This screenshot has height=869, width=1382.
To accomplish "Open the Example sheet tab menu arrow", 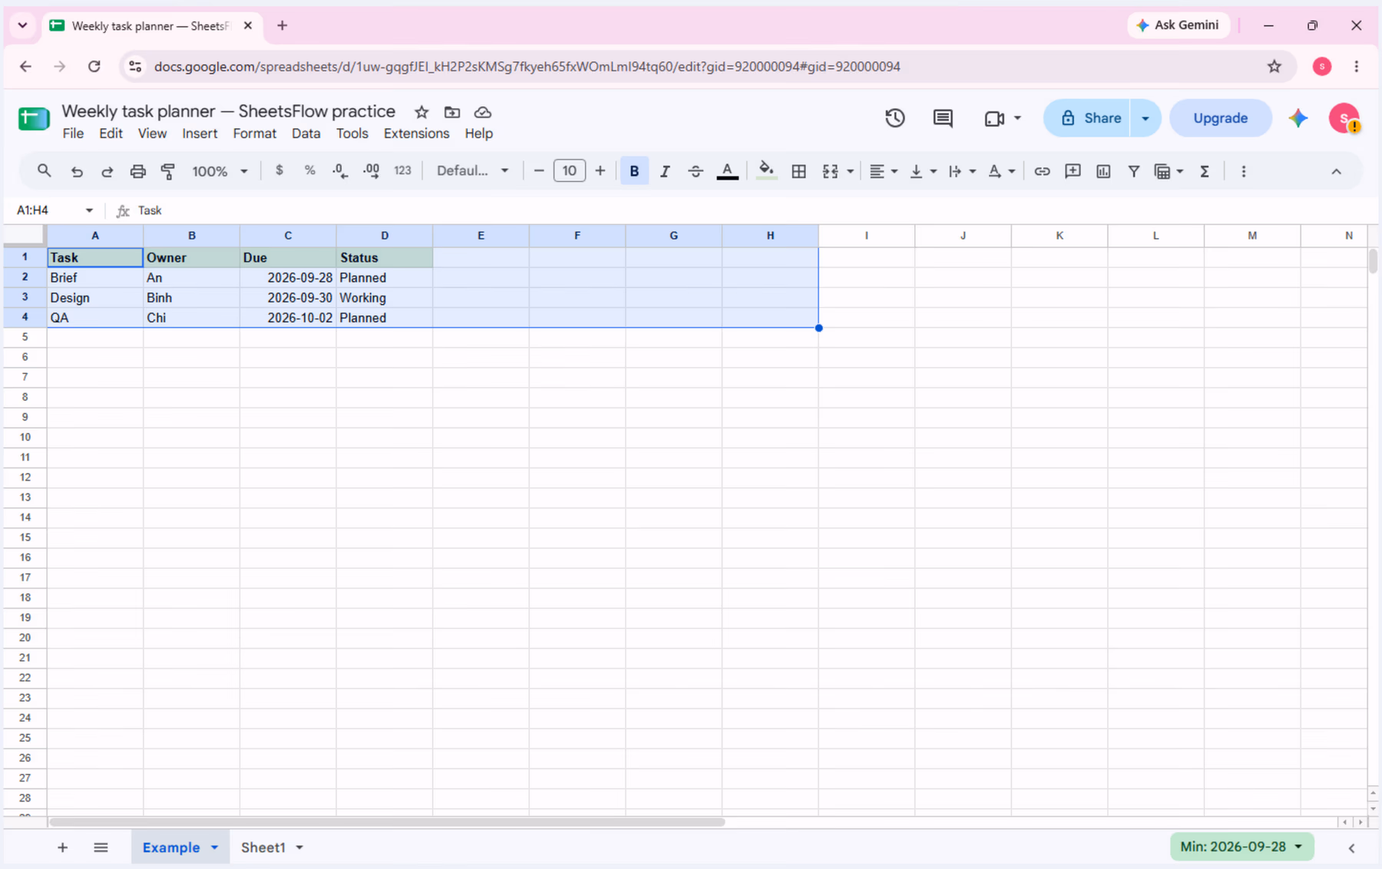I will [215, 848].
